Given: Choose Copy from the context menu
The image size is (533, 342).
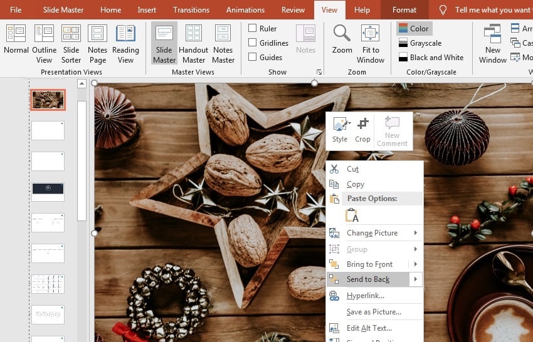Looking at the screenshot, I should coord(355,184).
